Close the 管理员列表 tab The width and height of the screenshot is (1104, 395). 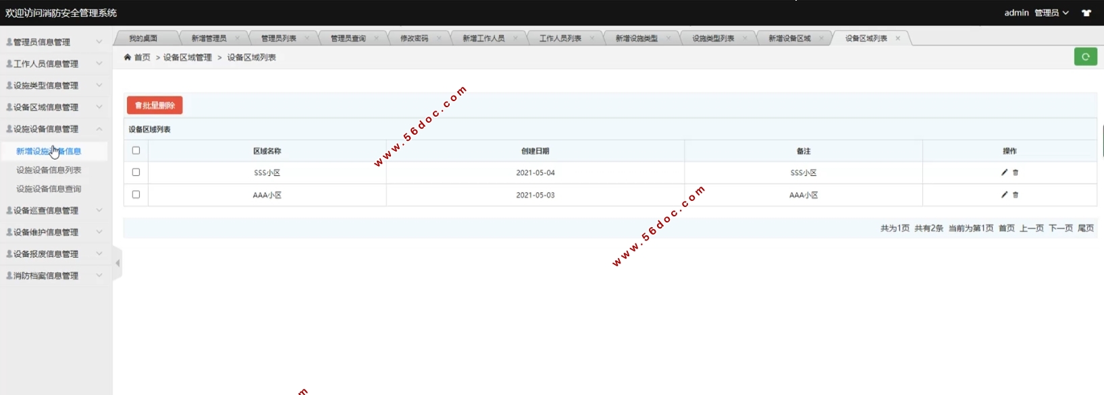coord(307,38)
